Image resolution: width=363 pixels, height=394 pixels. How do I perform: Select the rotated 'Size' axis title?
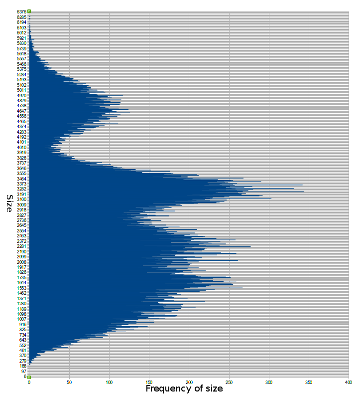click(x=9, y=203)
